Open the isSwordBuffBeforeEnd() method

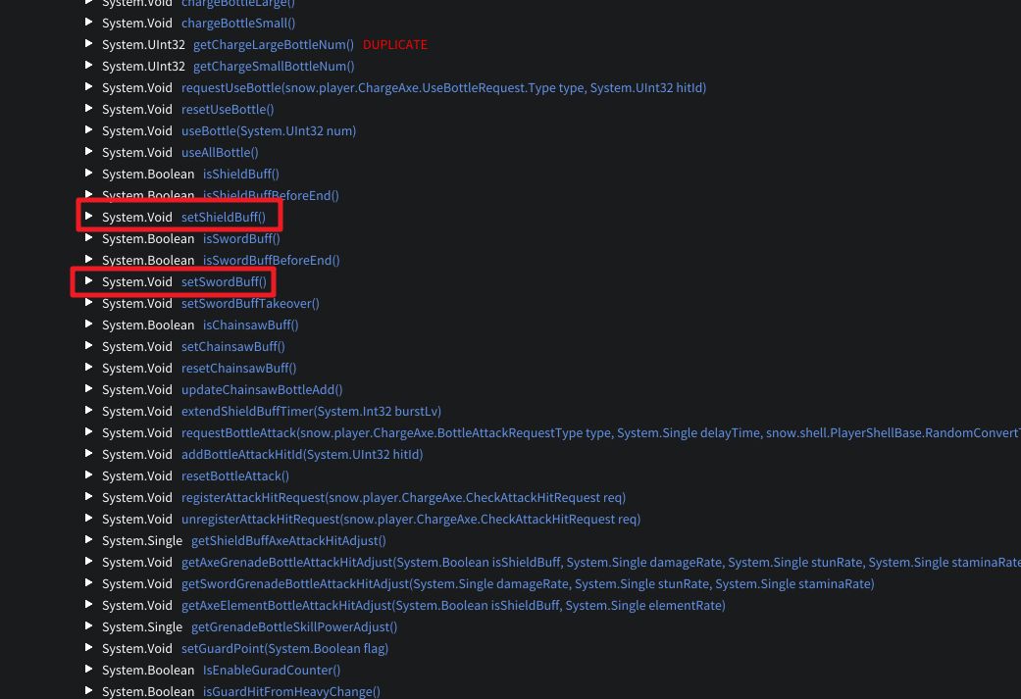click(x=271, y=260)
